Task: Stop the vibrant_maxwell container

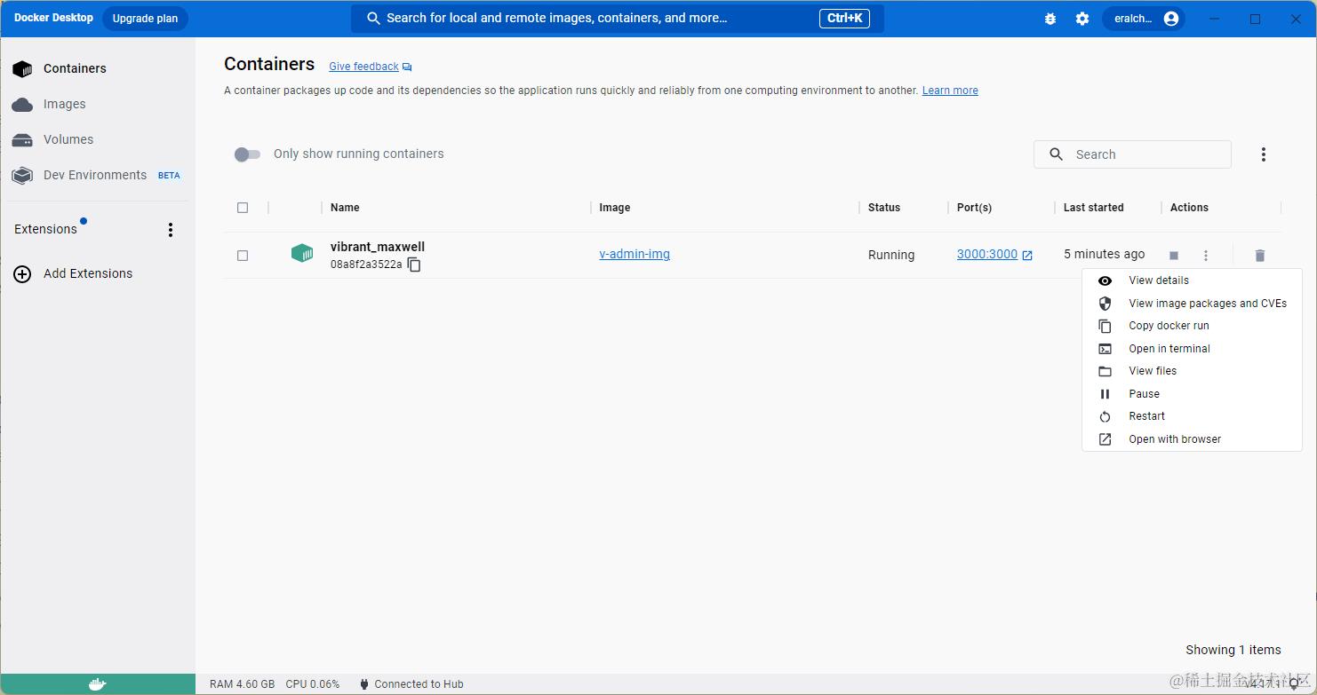Action: pos(1174,256)
